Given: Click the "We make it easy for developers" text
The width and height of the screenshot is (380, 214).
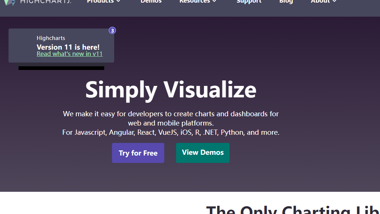Looking at the screenshot, I should 171,118.
